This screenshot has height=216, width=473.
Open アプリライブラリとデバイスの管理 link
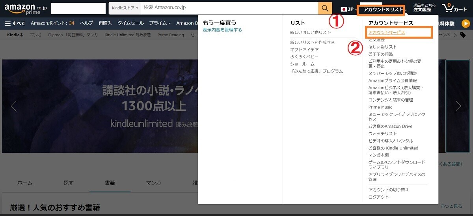[397, 177]
